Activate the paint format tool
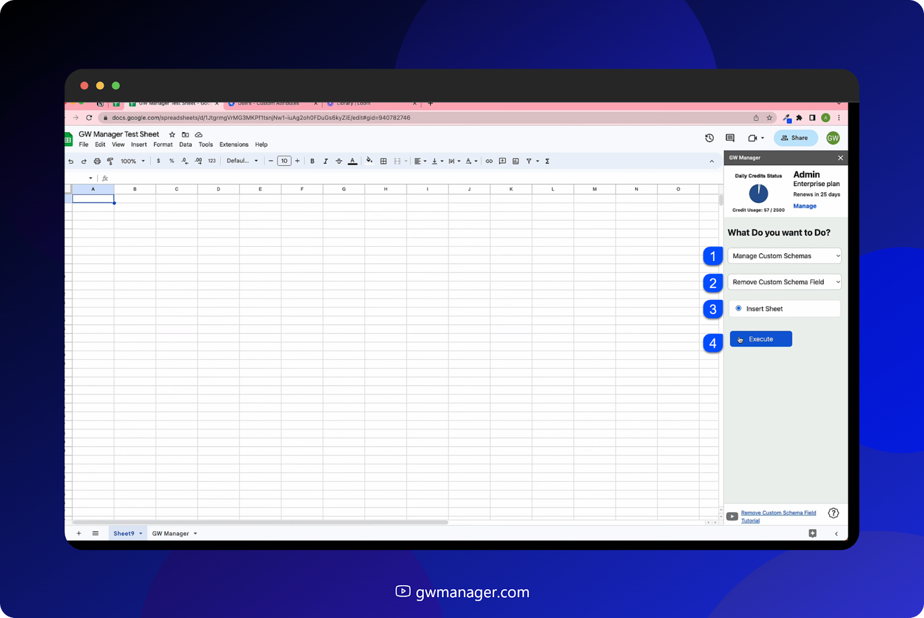 (110, 161)
